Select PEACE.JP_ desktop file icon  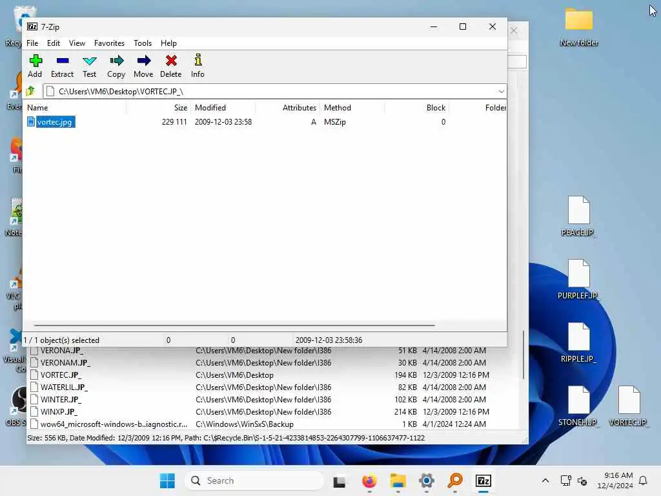coord(578,216)
